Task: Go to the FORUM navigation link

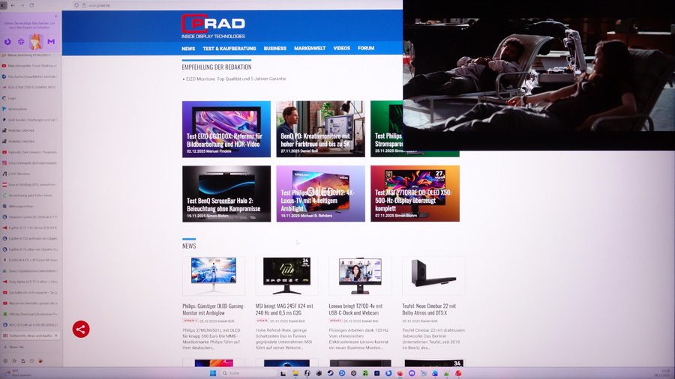Action: [x=366, y=48]
